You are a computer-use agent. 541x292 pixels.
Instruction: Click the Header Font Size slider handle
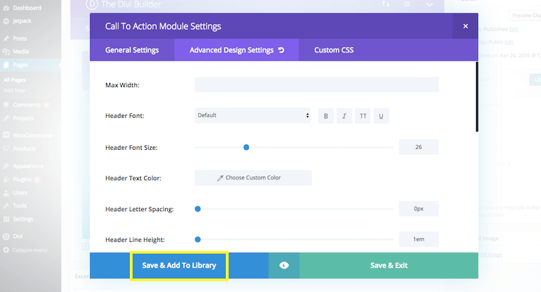point(246,147)
